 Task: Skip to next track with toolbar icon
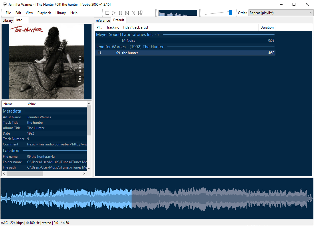point(134,13)
